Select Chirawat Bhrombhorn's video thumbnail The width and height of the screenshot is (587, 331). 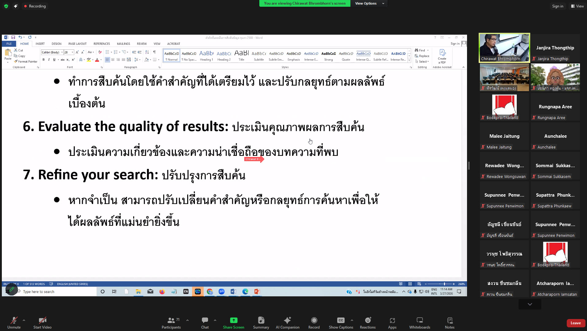(504, 48)
